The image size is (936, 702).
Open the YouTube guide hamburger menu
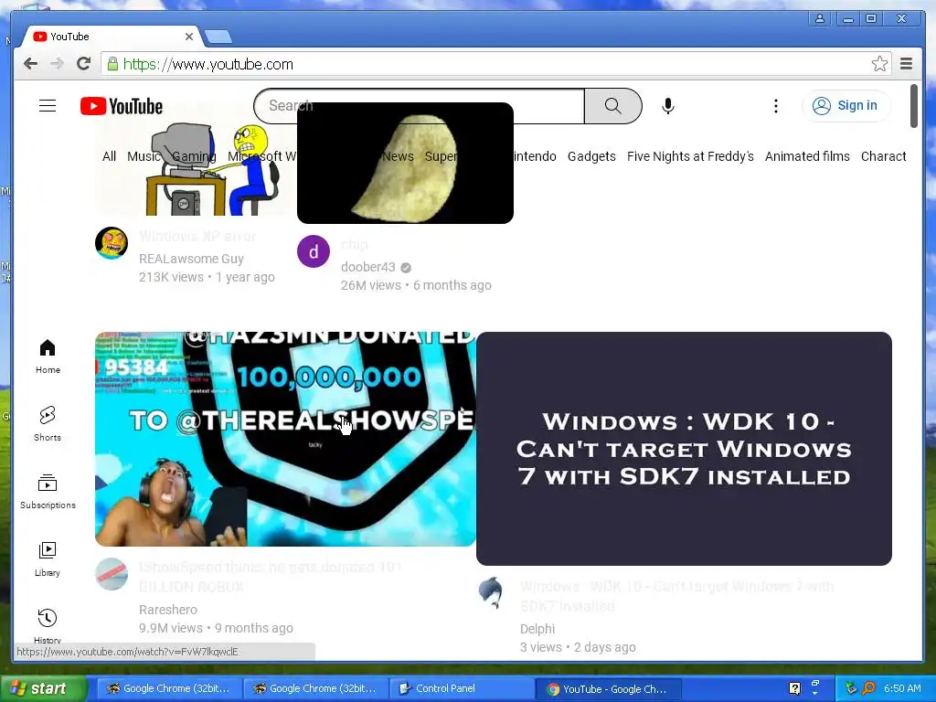(48, 106)
